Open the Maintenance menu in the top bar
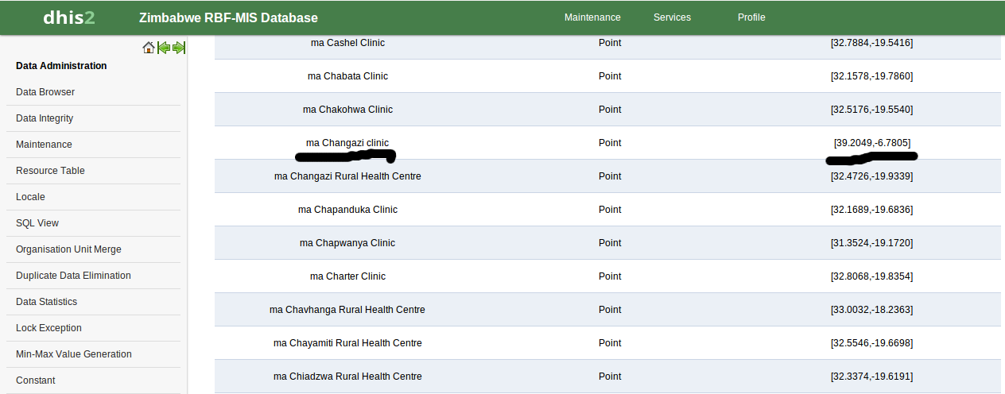The width and height of the screenshot is (1005, 394). 592,17
